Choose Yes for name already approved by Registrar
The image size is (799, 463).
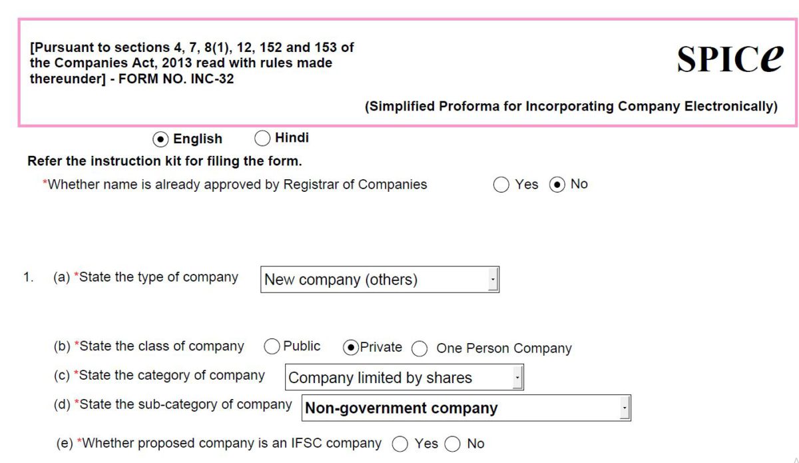(x=501, y=185)
